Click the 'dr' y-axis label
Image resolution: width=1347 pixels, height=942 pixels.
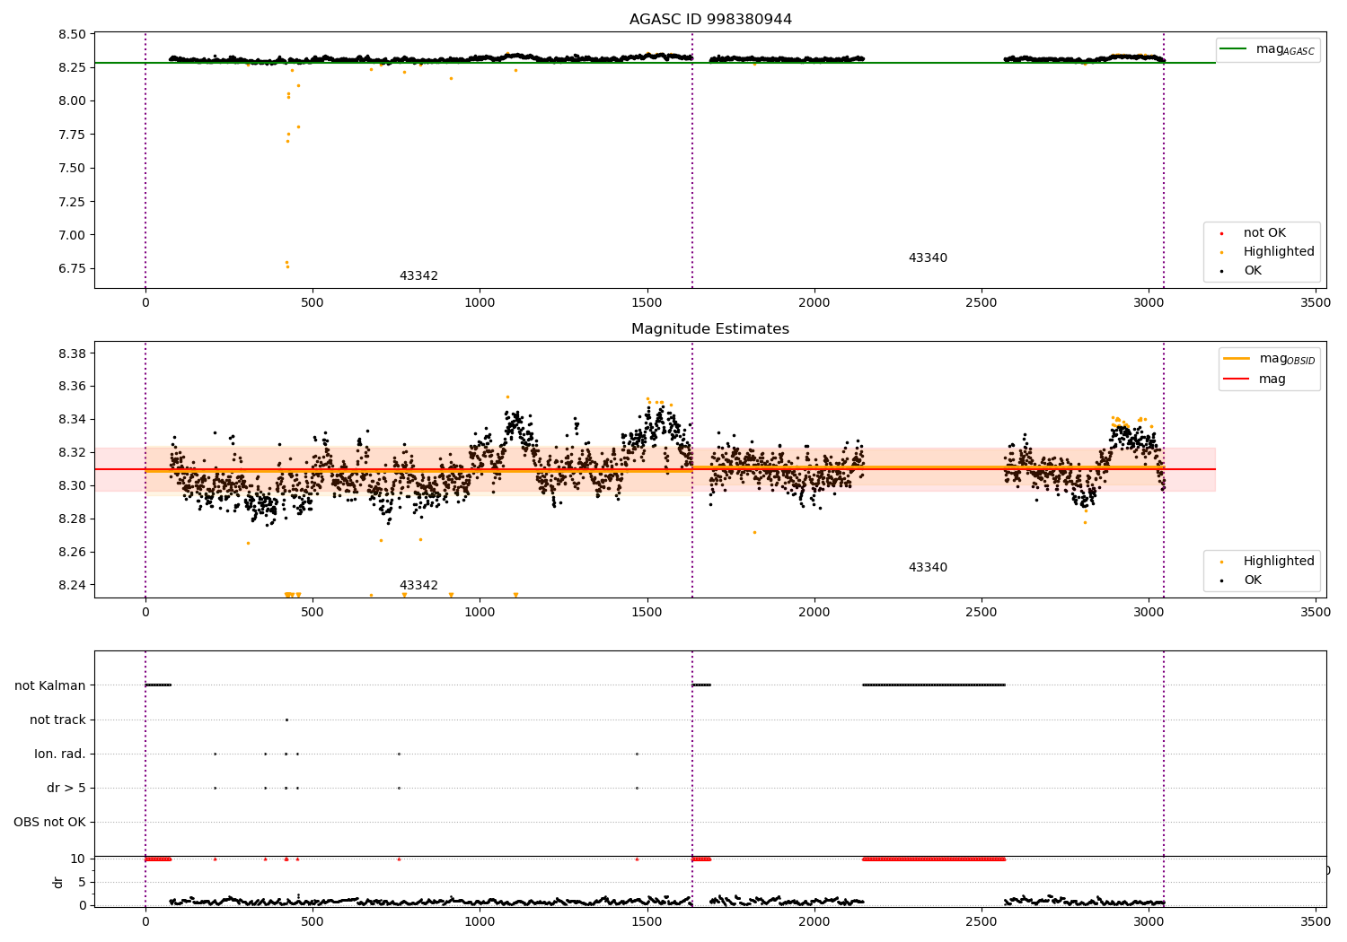58,882
